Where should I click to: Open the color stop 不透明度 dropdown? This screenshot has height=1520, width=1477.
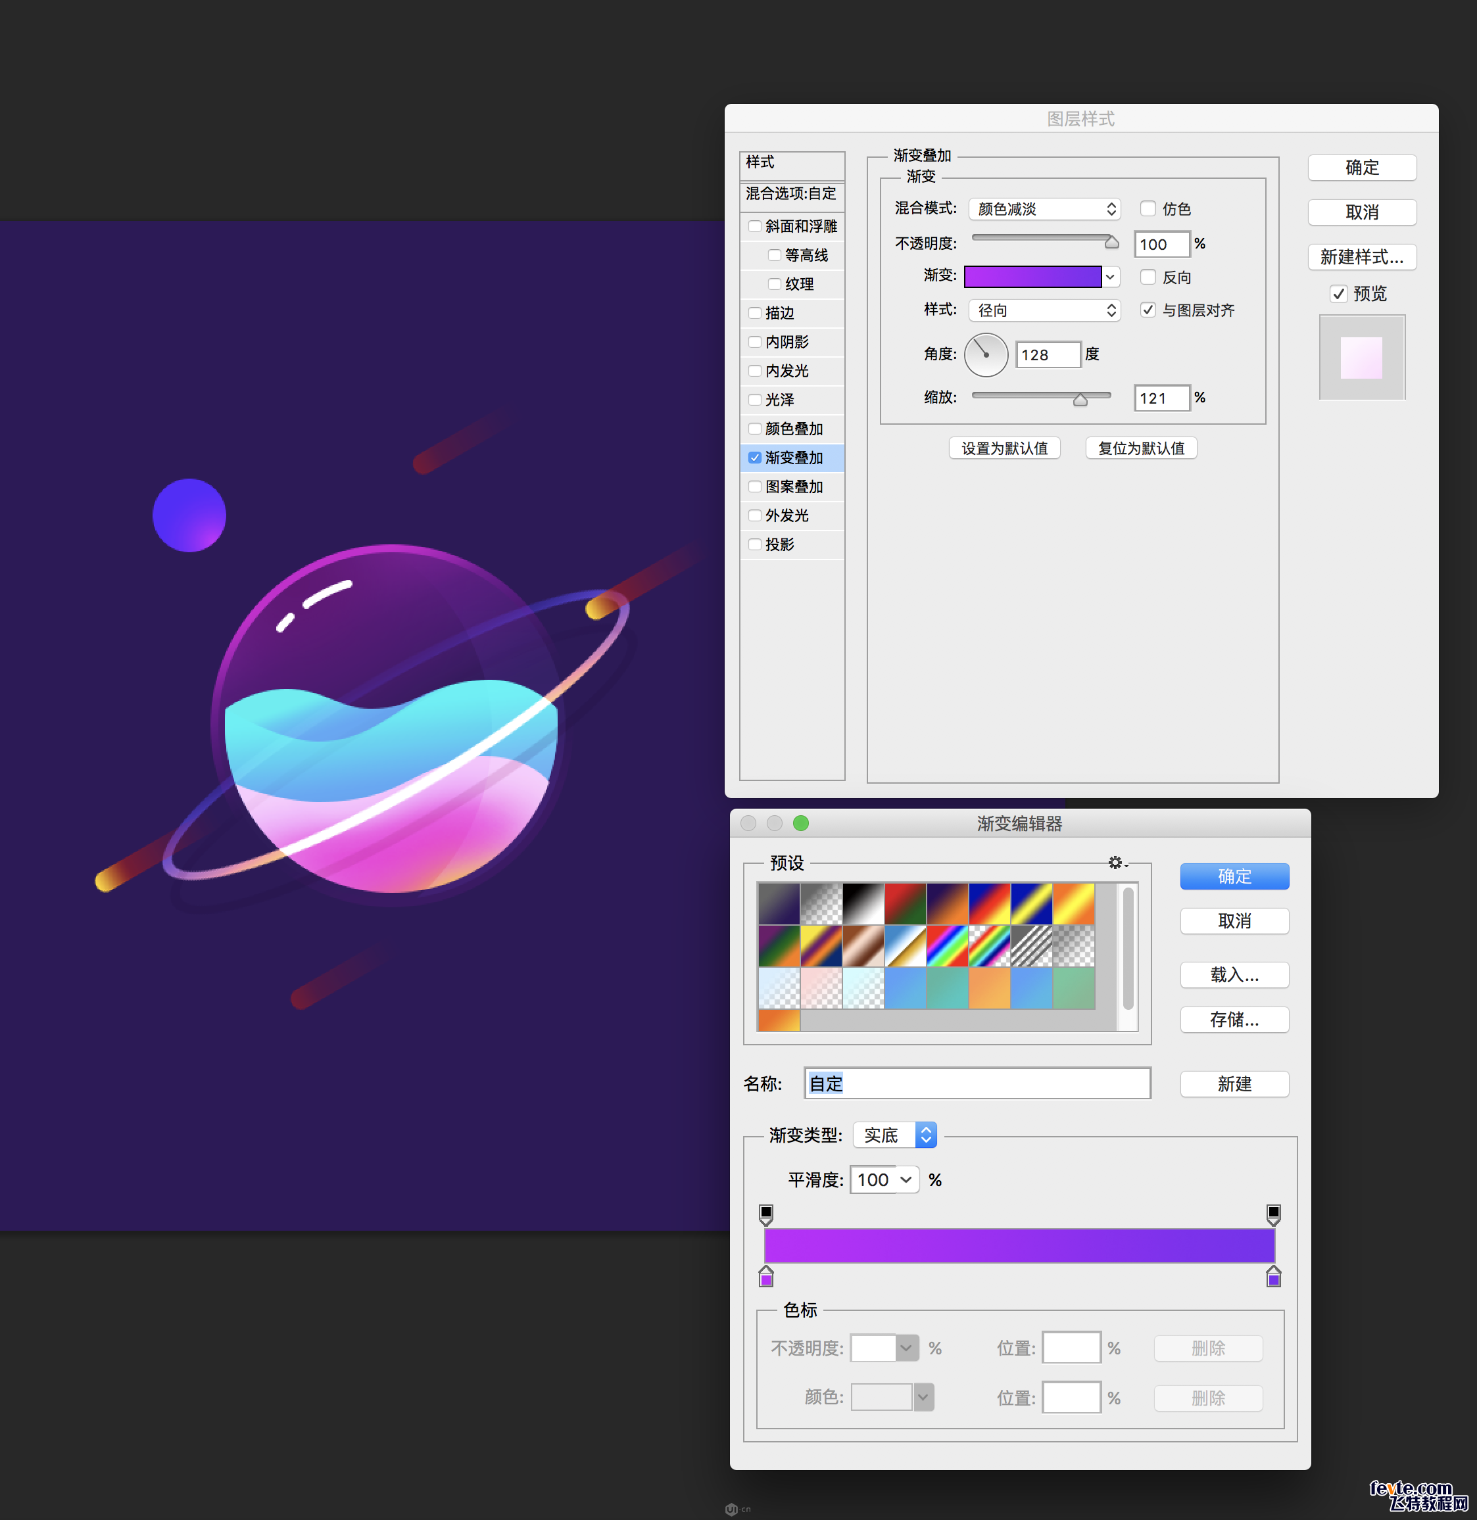coord(906,1348)
